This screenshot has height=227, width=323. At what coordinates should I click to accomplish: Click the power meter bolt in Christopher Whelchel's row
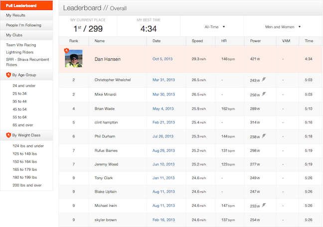(264, 80)
